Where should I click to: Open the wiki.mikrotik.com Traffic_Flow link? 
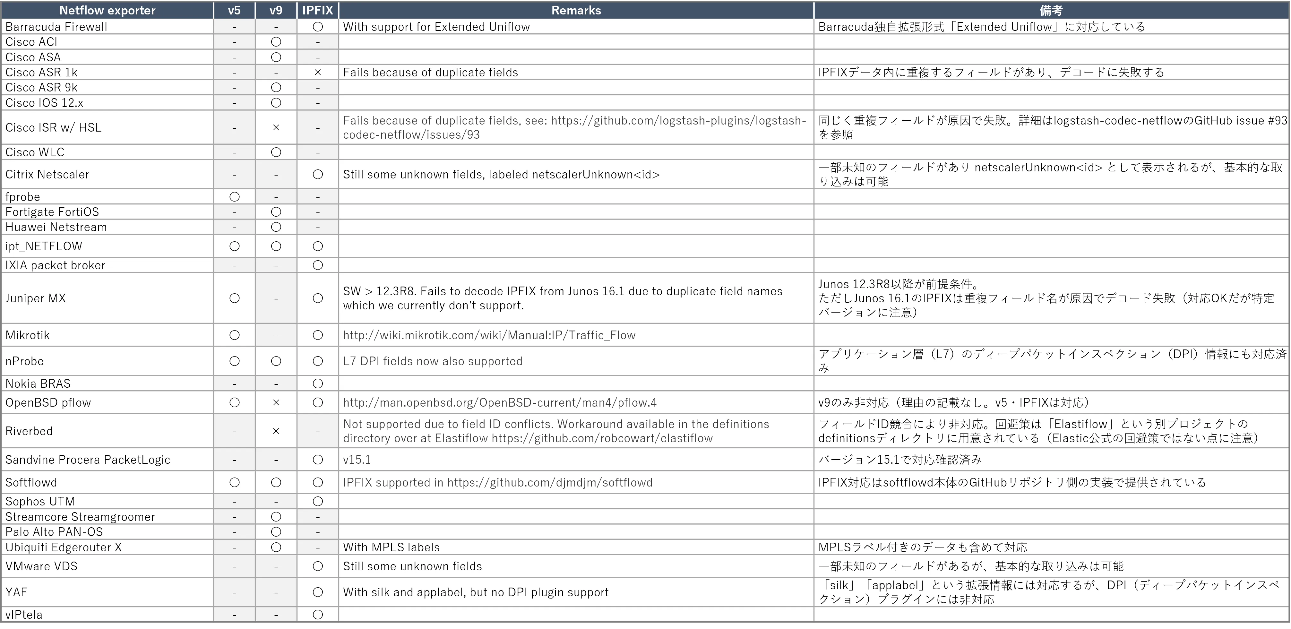click(x=489, y=335)
